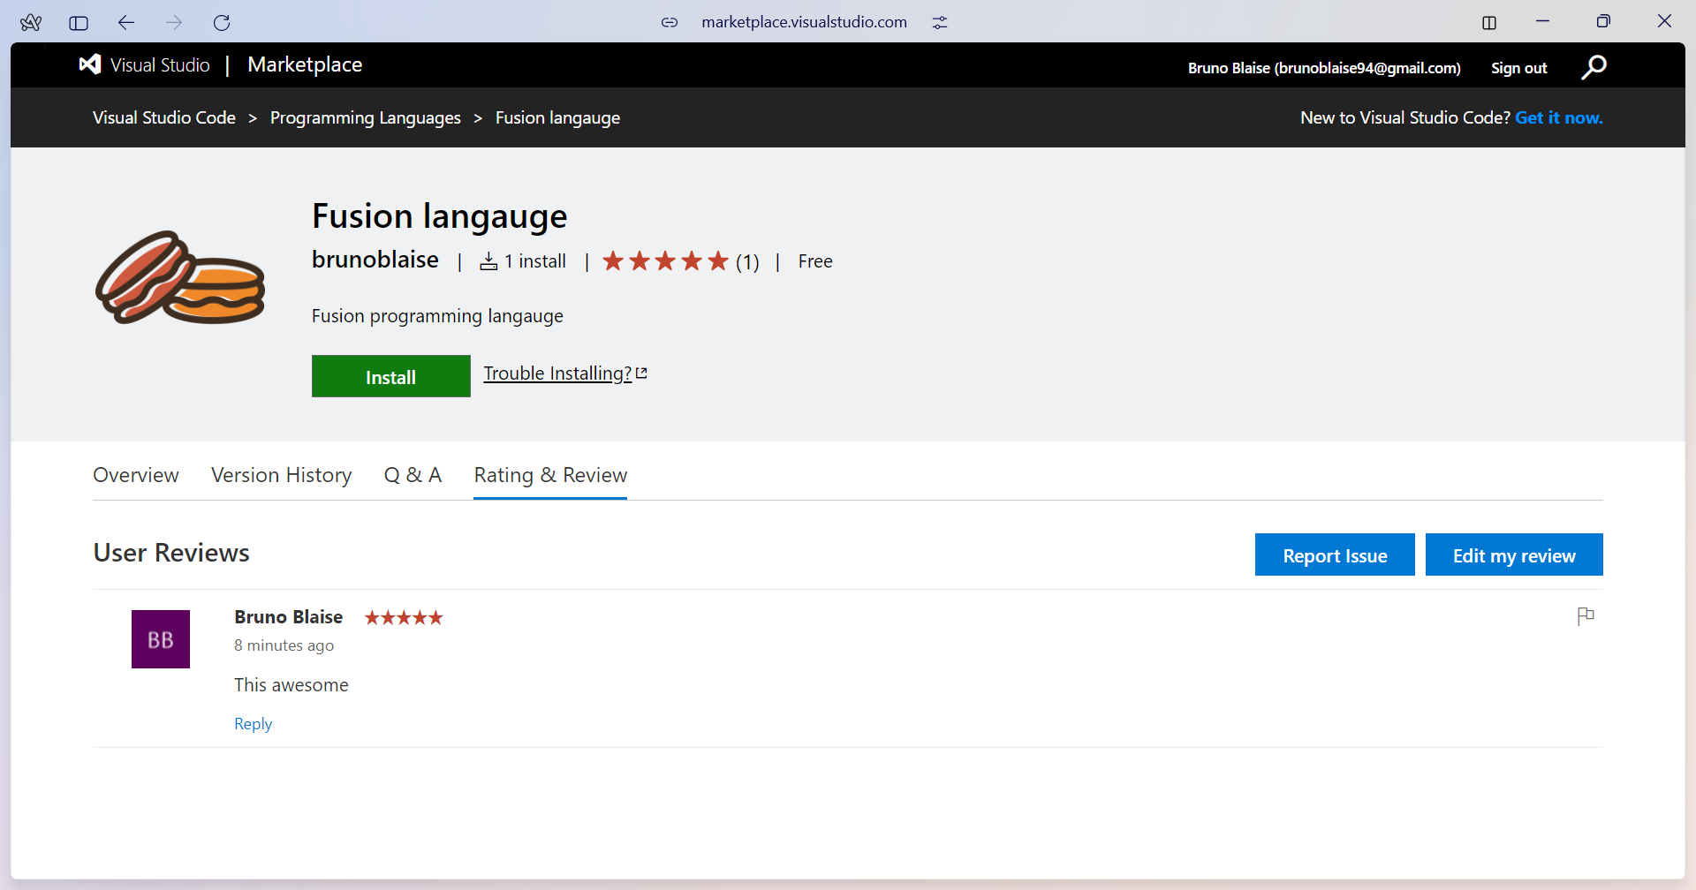
Task: Switch to the Version History tab
Action: click(282, 475)
